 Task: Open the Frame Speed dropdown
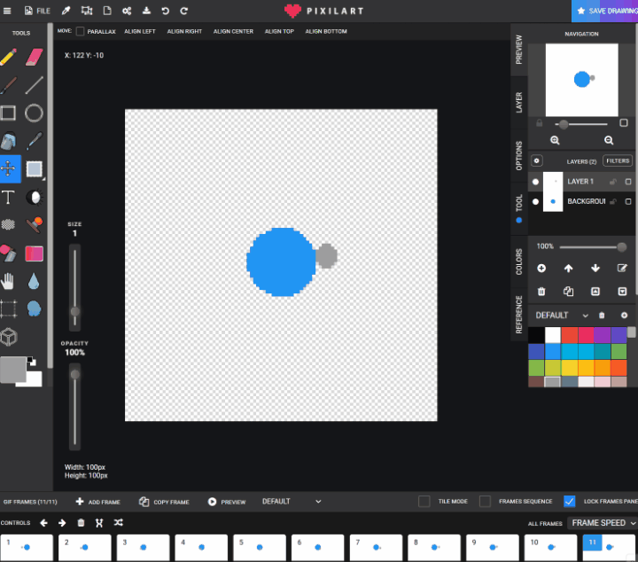603,523
